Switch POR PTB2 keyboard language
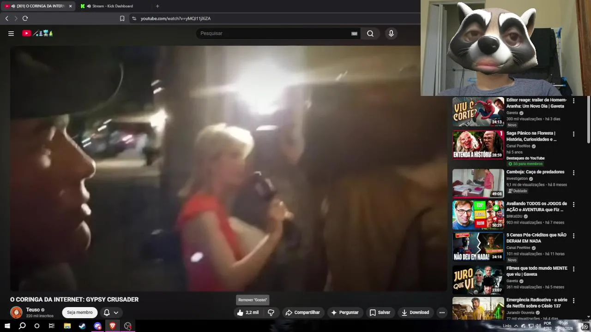The image size is (591, 332). pos(548,326)
